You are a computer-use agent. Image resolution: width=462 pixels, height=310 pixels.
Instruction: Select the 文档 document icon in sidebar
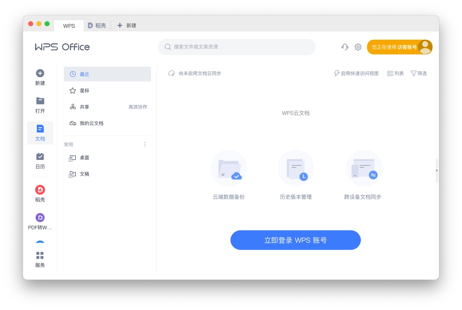[40, 129]
